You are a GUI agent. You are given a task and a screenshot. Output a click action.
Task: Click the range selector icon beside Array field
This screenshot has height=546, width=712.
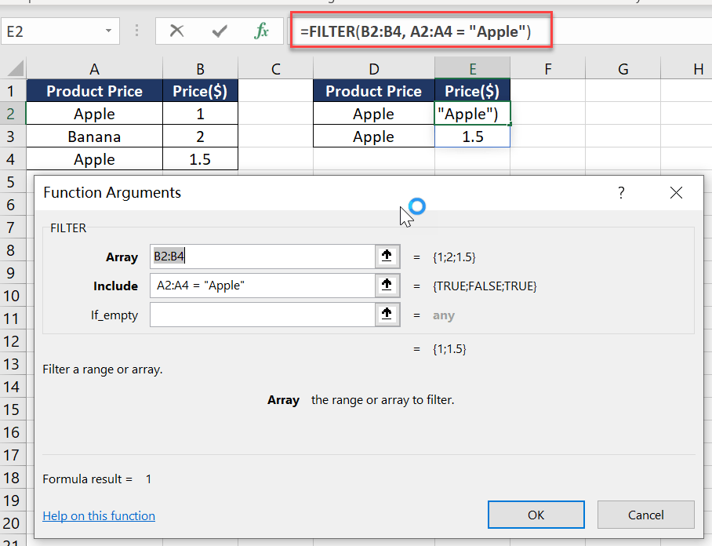click(x=387, y=256)
